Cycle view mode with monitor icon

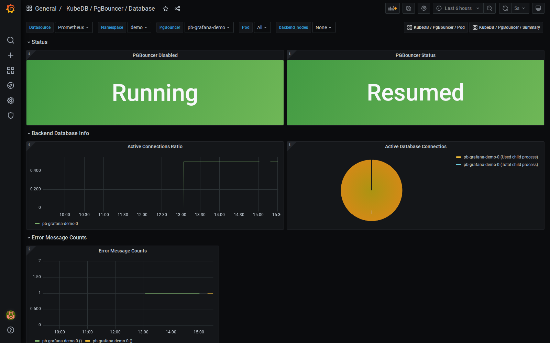(538, 8)
